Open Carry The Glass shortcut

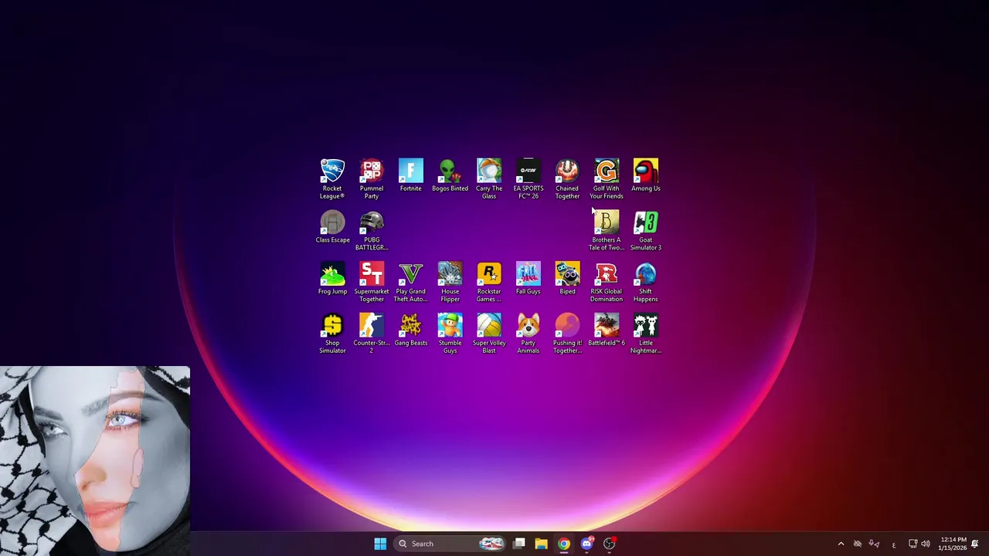[489, 179]
